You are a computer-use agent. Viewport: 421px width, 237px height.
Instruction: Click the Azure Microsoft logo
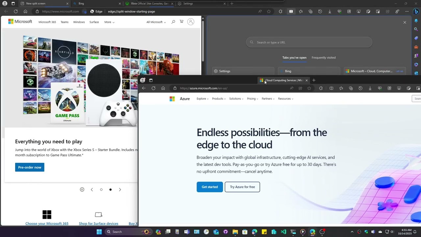[172, 99]
